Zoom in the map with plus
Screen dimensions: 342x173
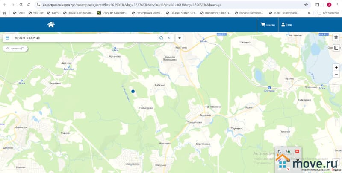coord(336,67)
